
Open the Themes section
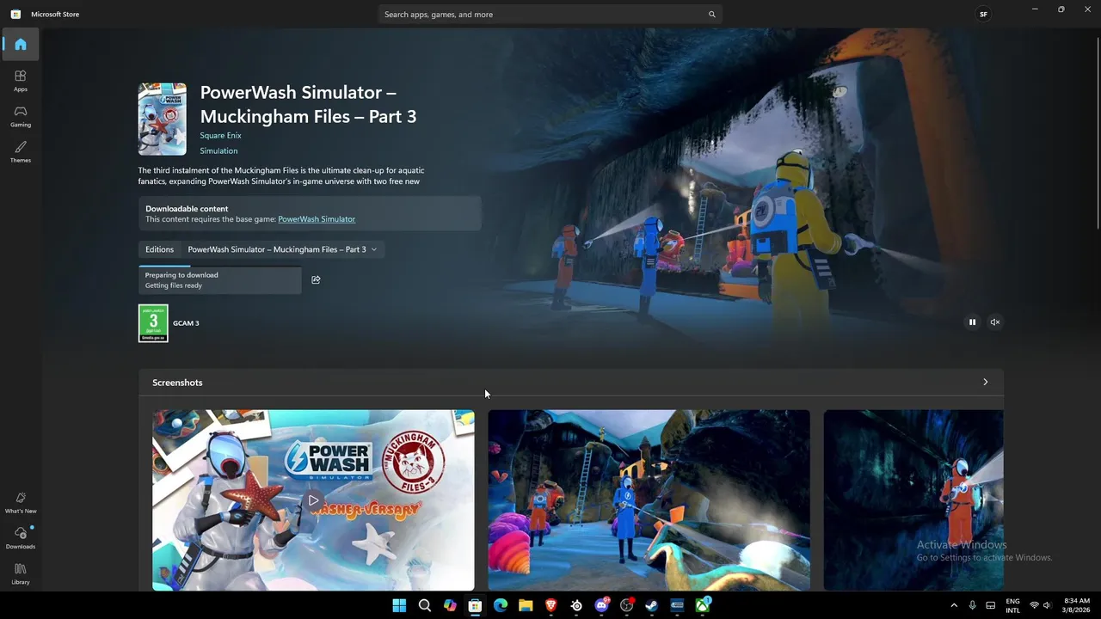tap(21, 151)
